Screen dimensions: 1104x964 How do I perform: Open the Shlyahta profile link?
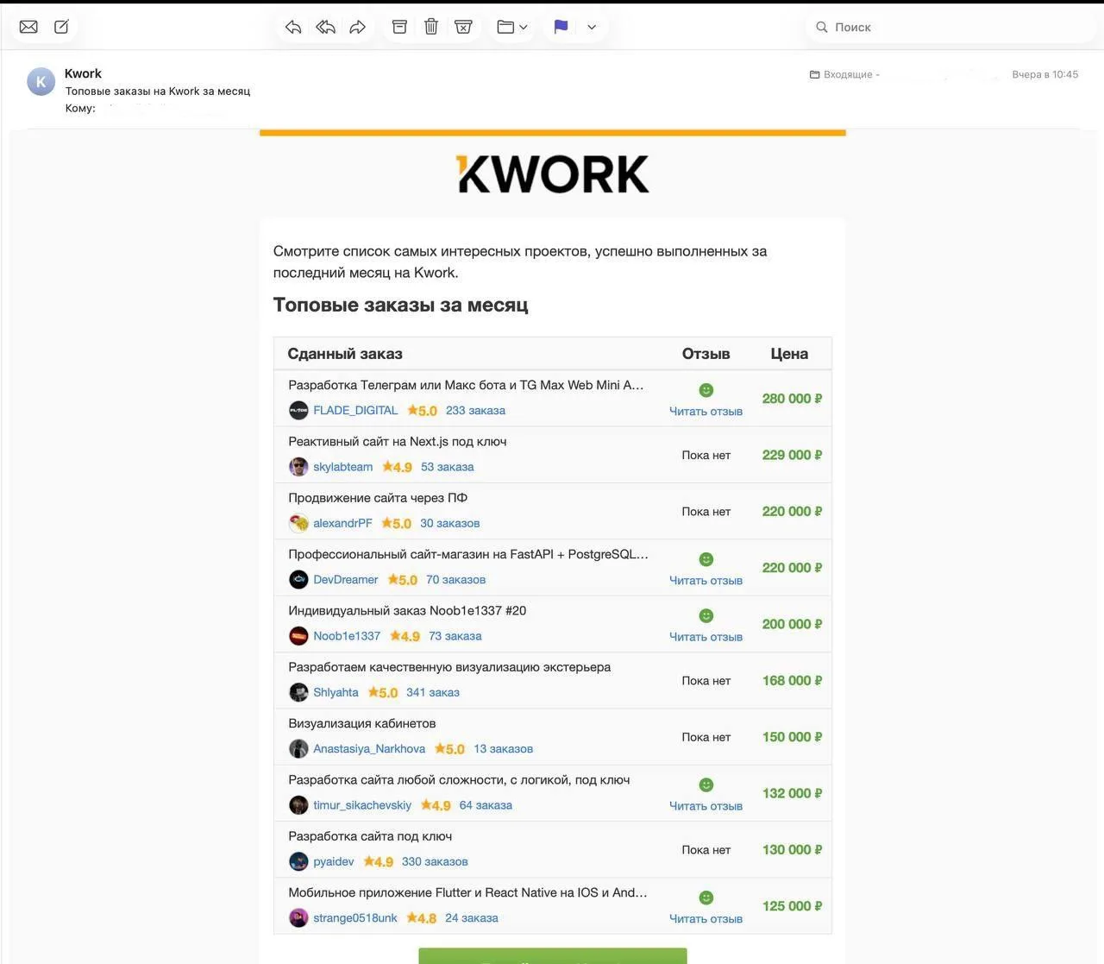pos(336,692)
